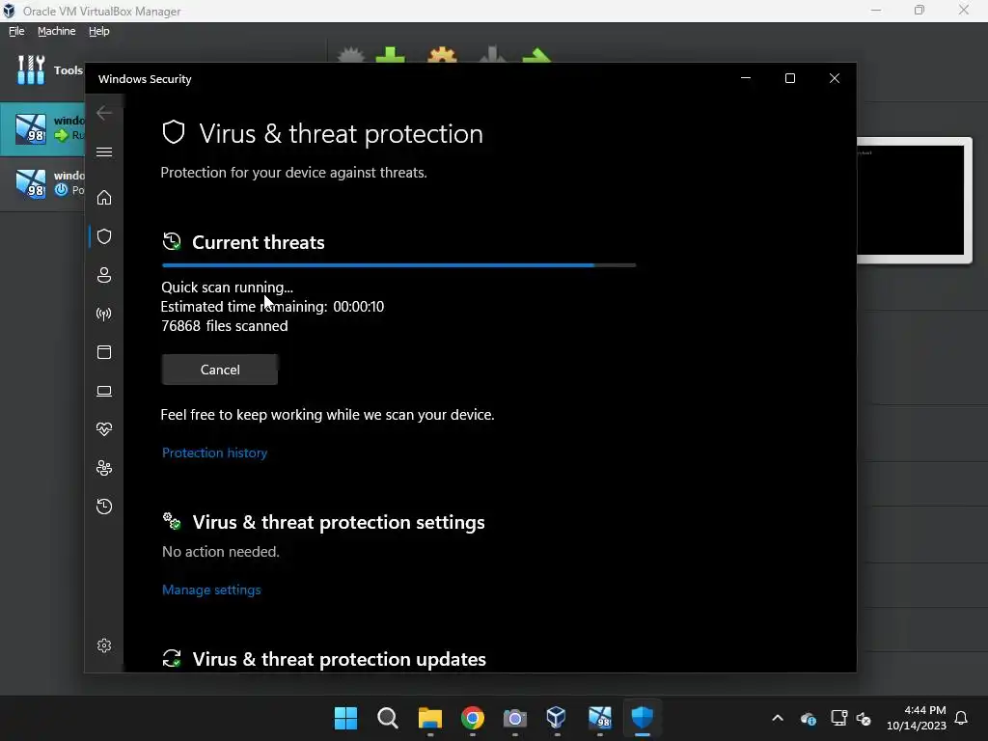Open the Manage settings link

pos(211,590)
